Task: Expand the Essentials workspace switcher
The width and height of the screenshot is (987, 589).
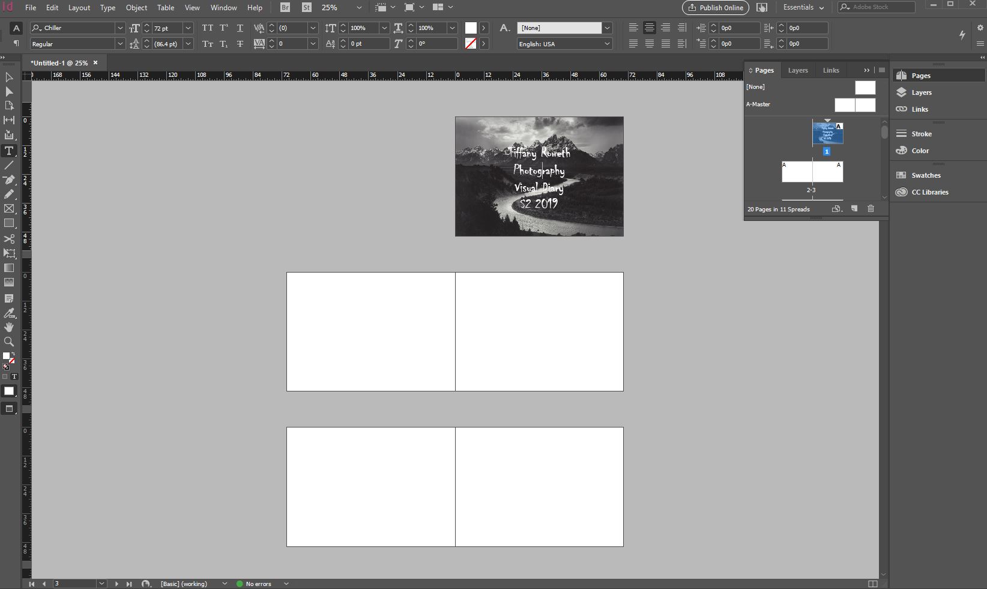Action: 803,8
